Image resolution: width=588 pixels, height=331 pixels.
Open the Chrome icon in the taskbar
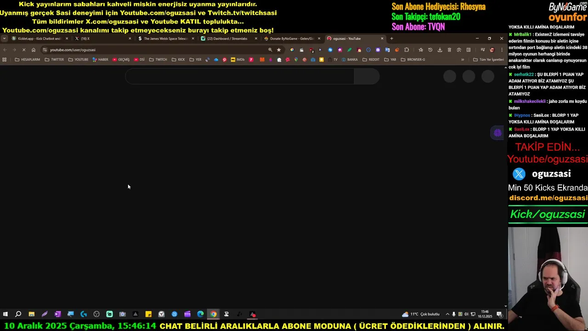pos(214,314)
